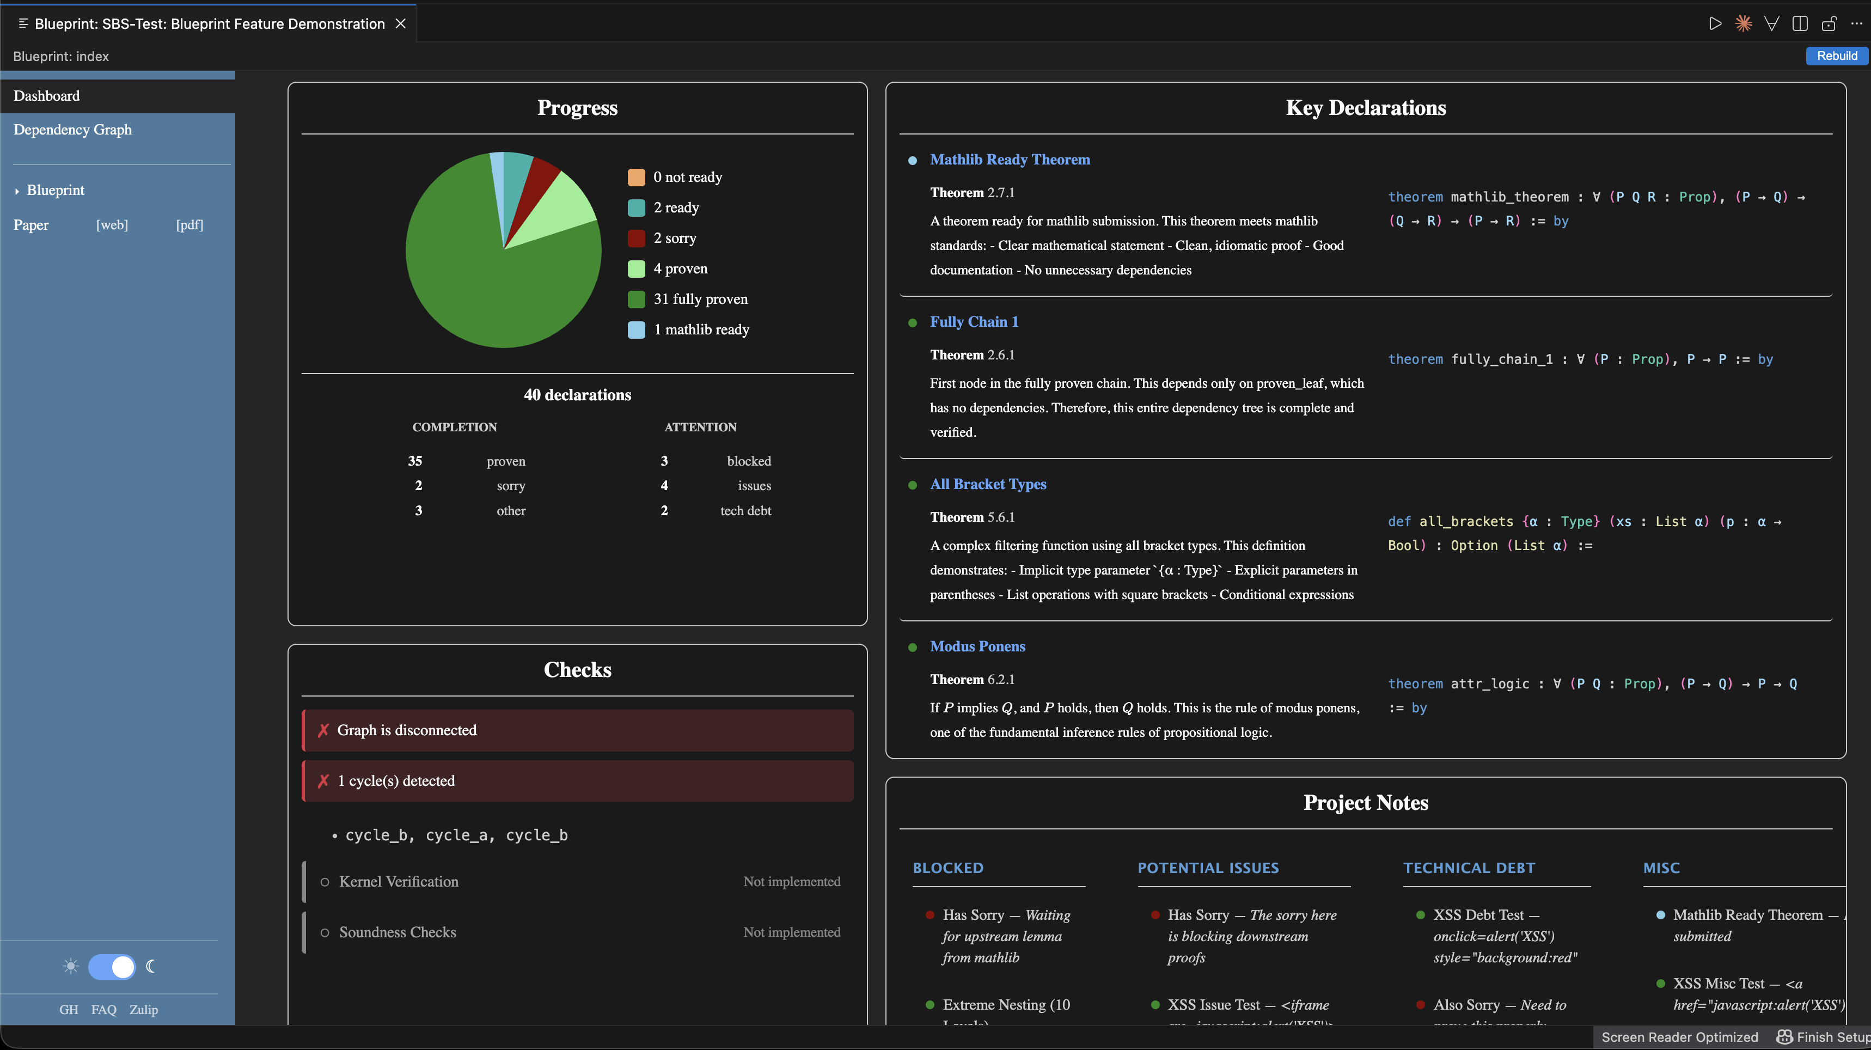Open the orange Claude starburst icon

tap(1743, 24)
